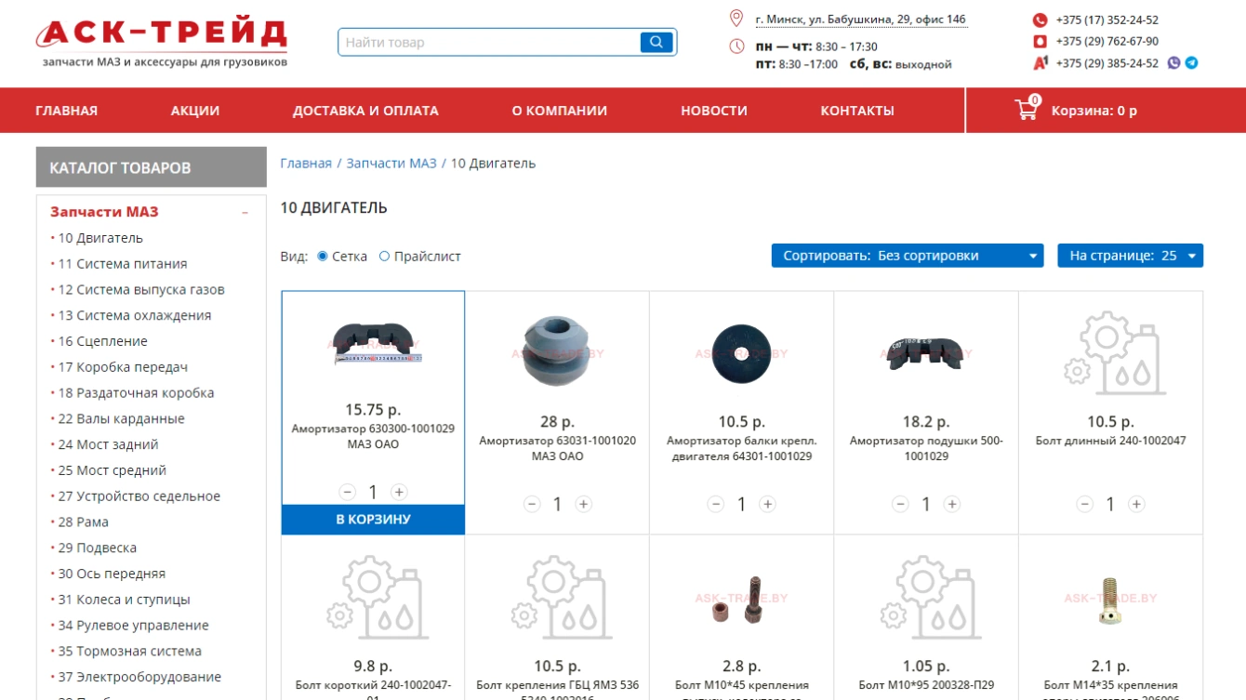
Task: Select 10 Двигатель in the catalog
Action: point(100,238)
